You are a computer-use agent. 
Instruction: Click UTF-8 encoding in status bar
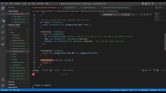click(x=132, y=90)
